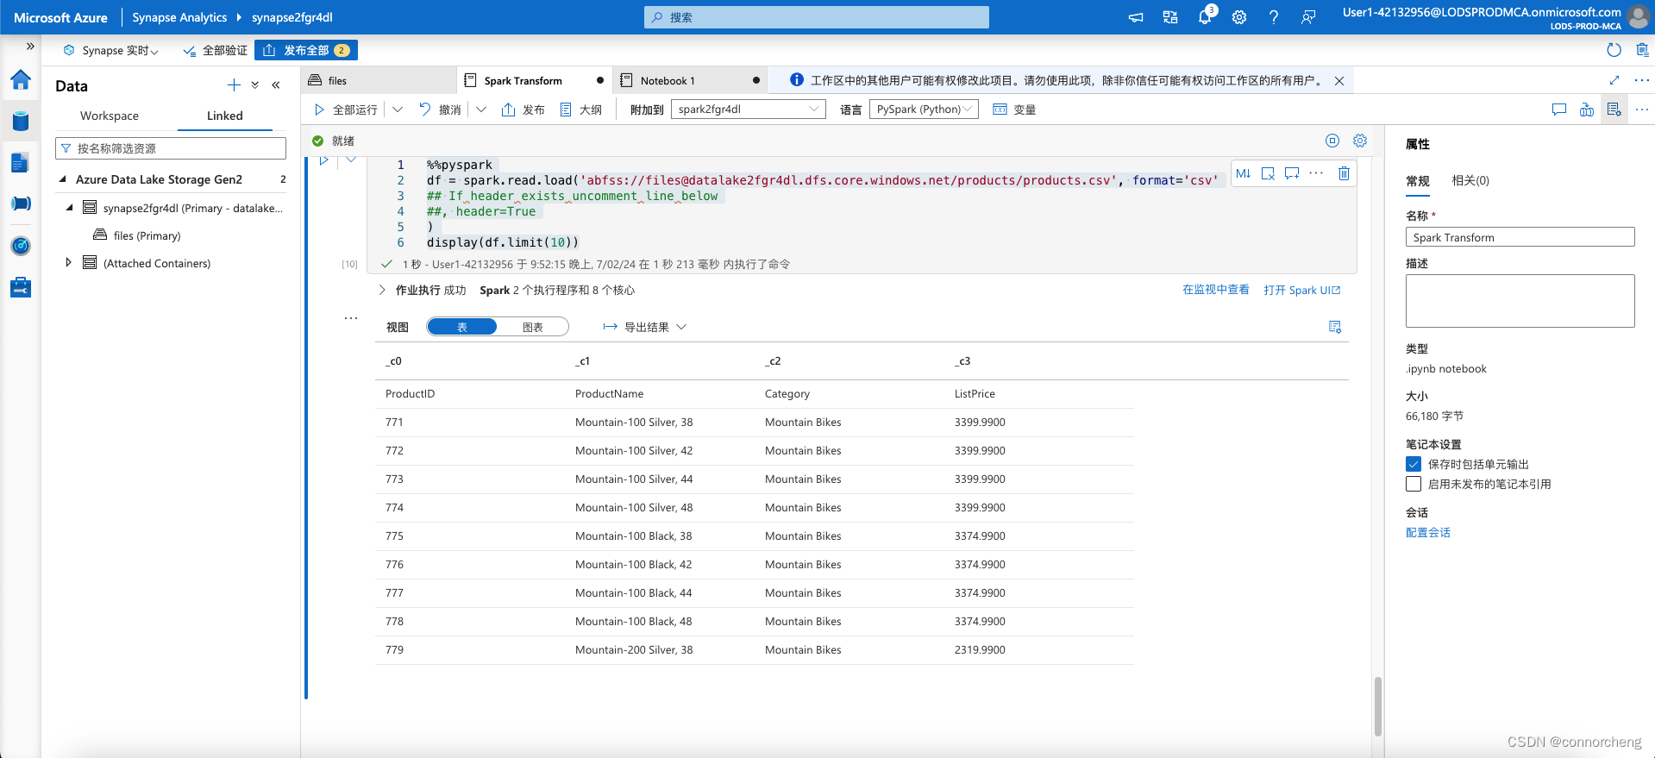Click the filter resources by name field
The width and height of the screenshot is (1655, 758).
(x=171, y=148)
